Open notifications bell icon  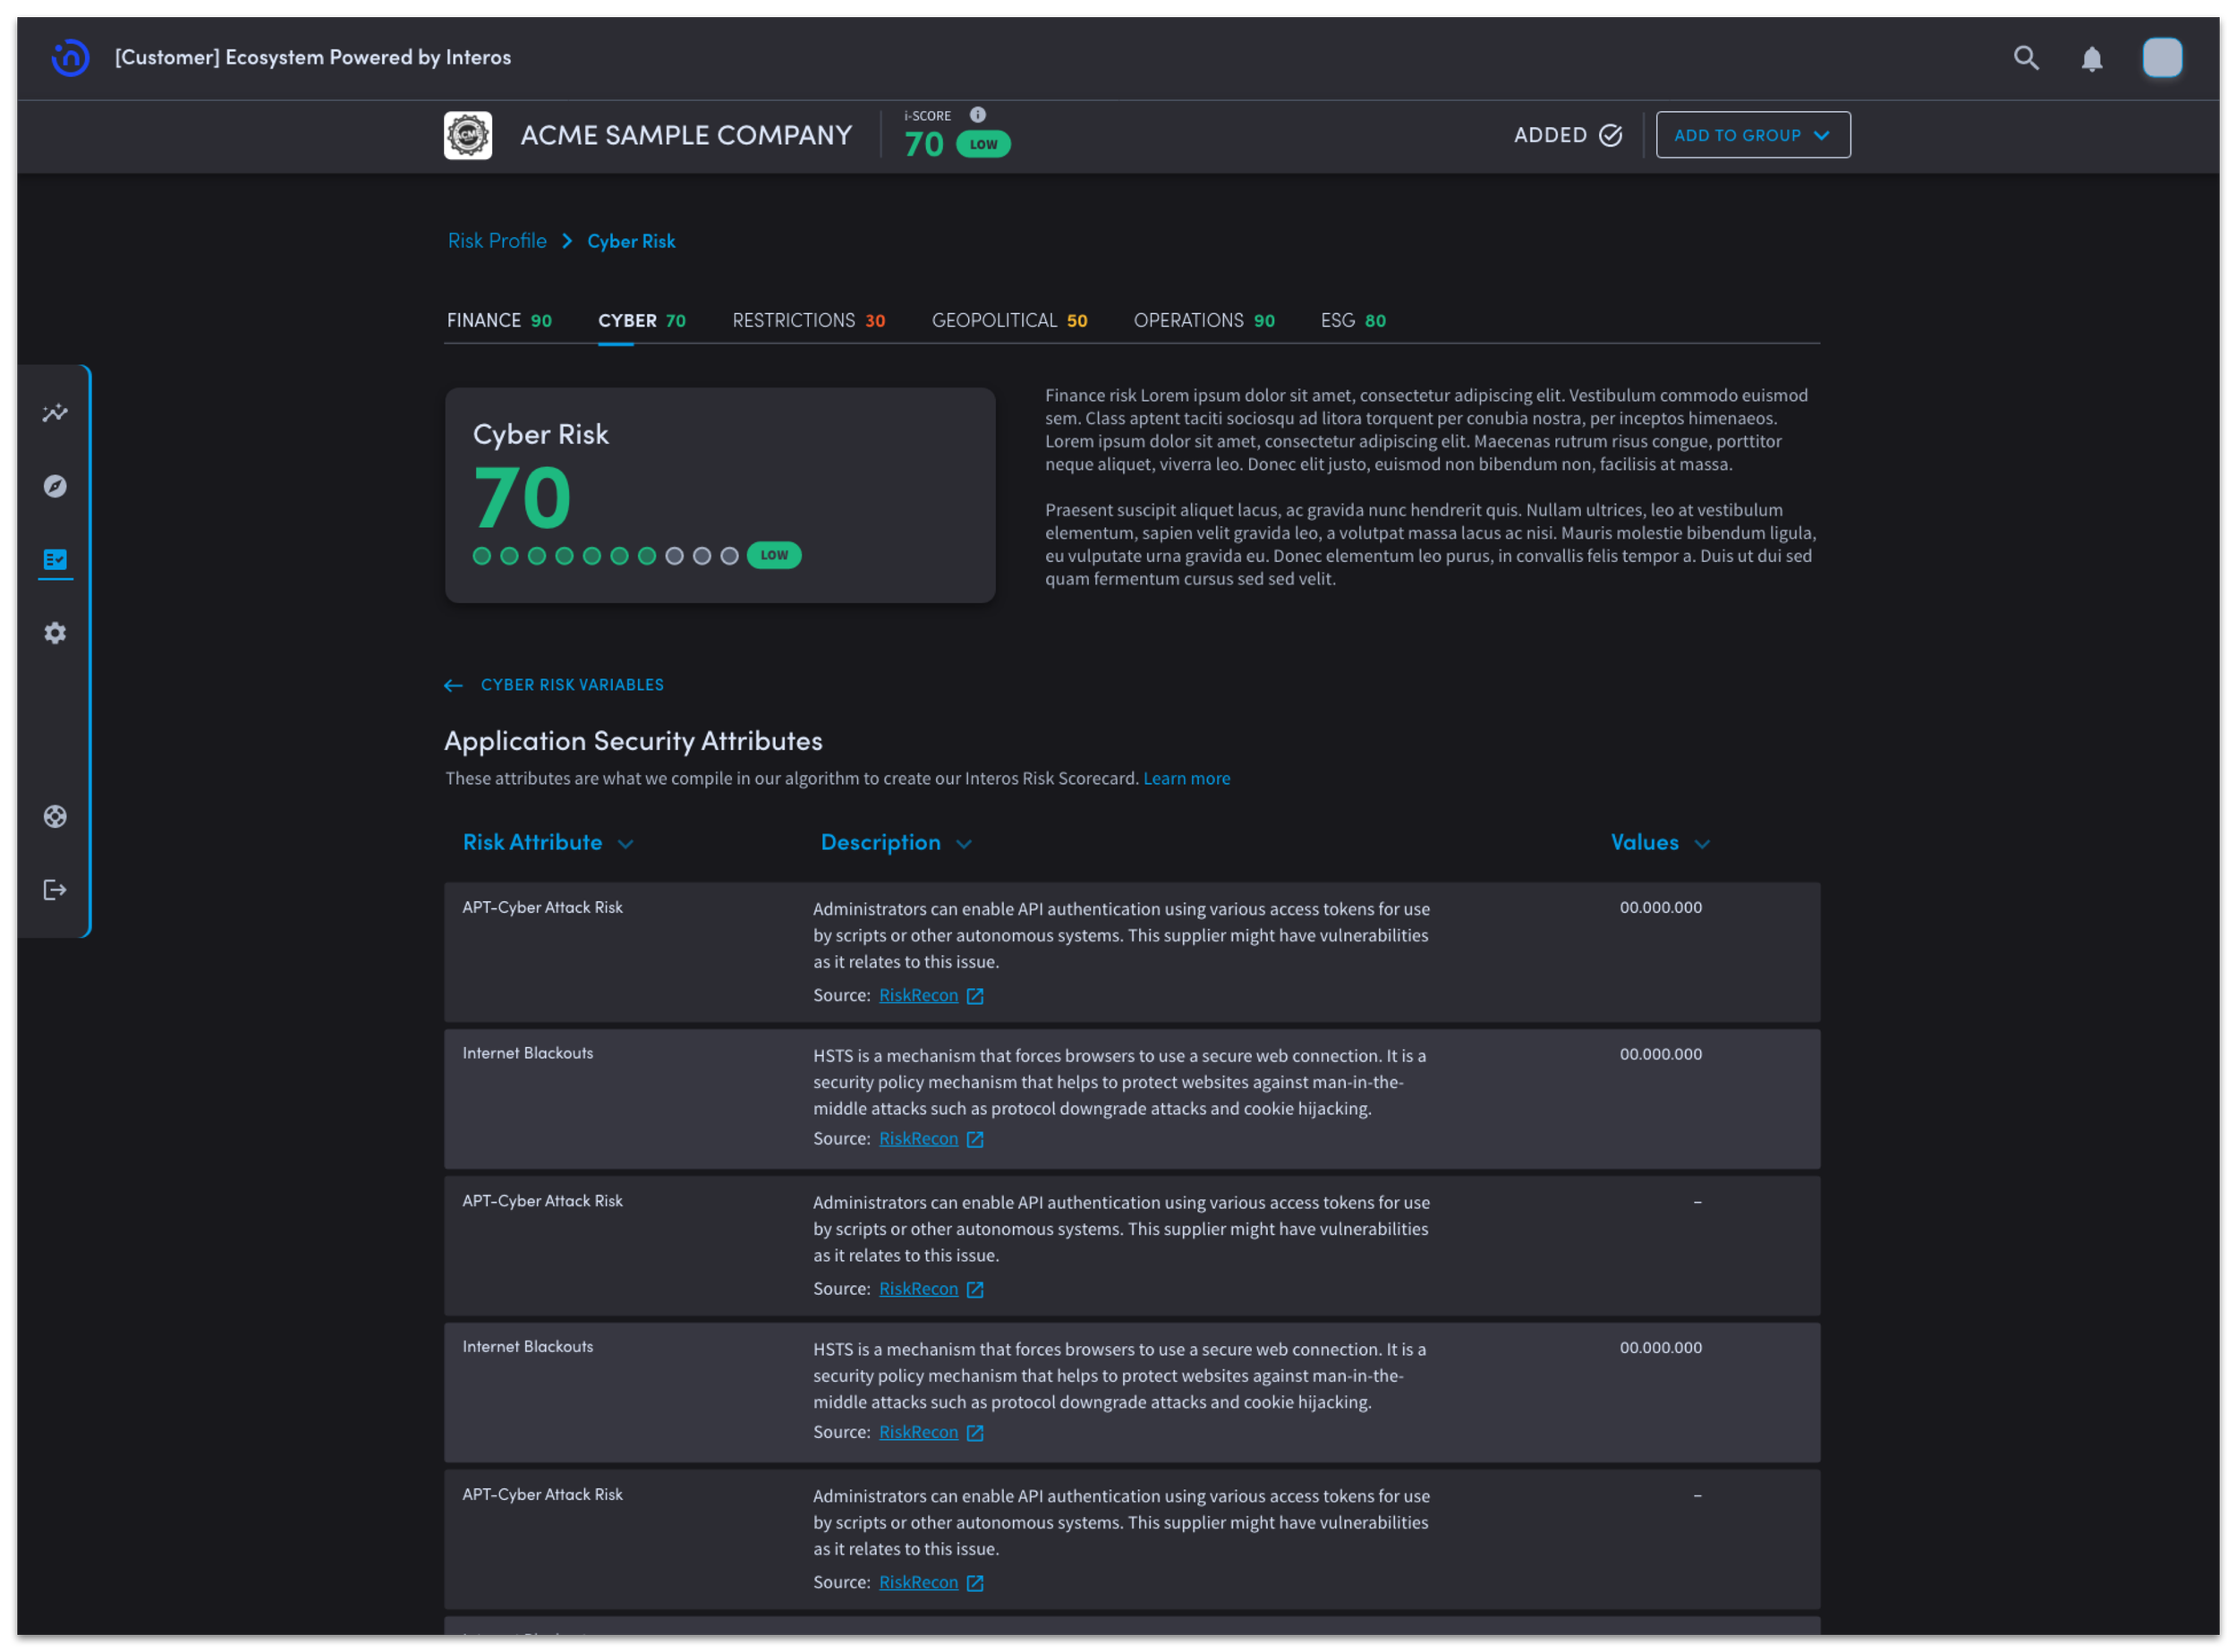tap(2091, 59)
